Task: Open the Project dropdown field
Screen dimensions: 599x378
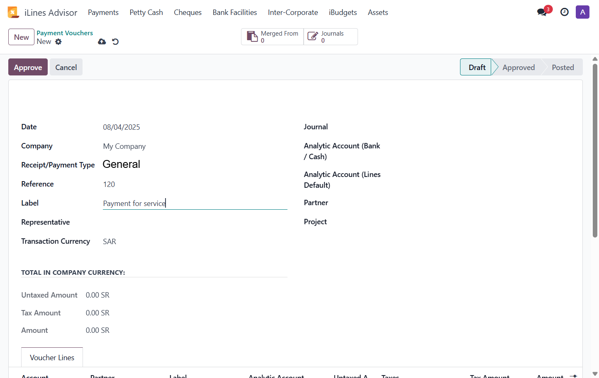Action: pyautogui.click(x=477, y=222)
